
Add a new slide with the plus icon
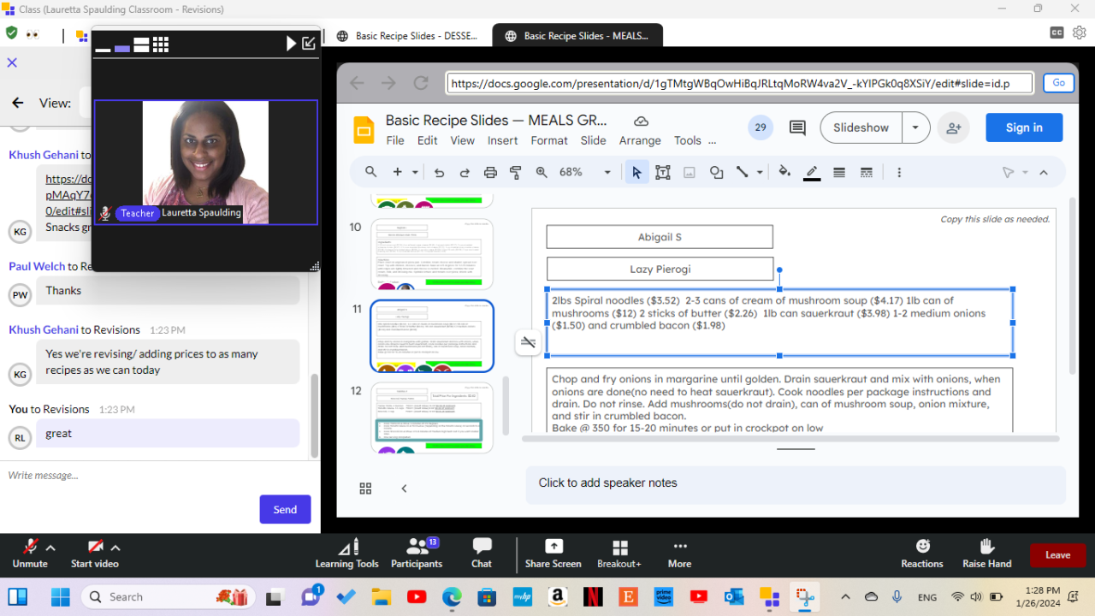397,172
